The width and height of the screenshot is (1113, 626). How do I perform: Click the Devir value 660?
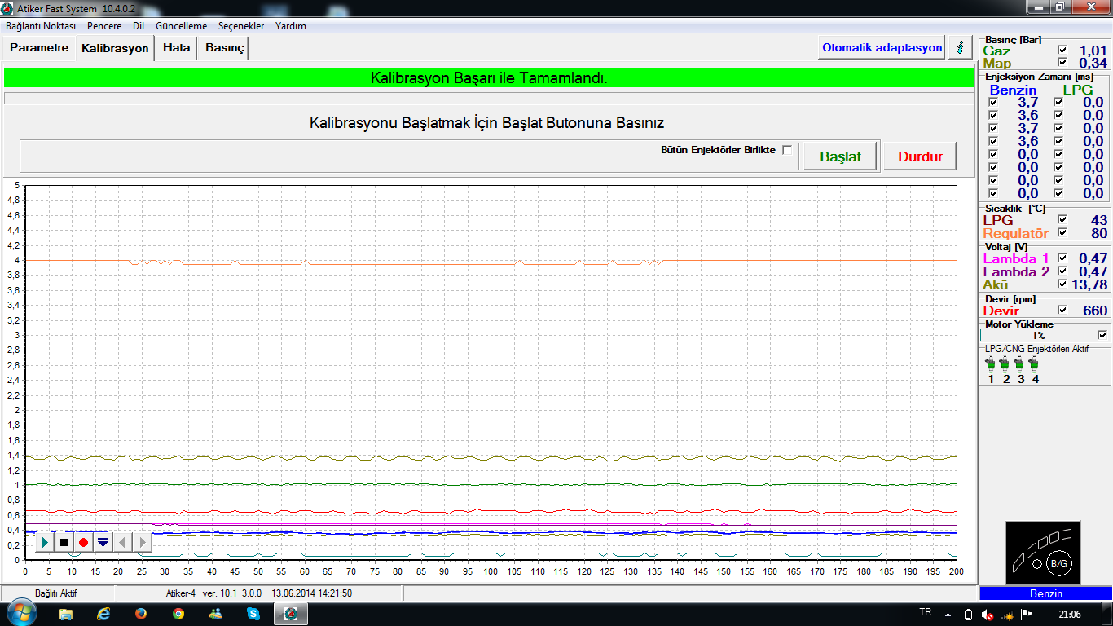[1094, 311]
